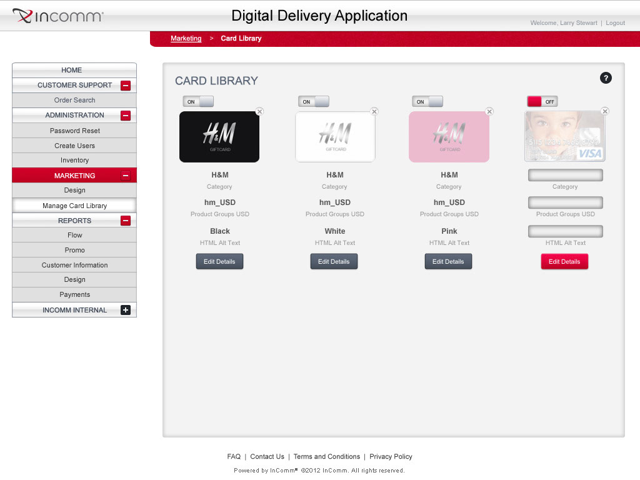The width and height of the screenshot is (640, 480).
Task: Toggle the pink H&M card ON switch
Action: (427, 102)
